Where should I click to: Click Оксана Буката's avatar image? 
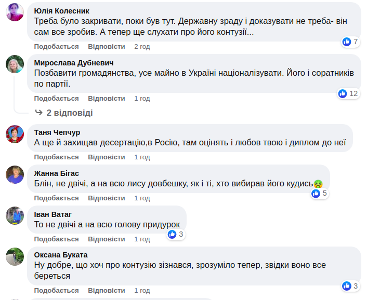pyautogui.click(x=15, y=257)
